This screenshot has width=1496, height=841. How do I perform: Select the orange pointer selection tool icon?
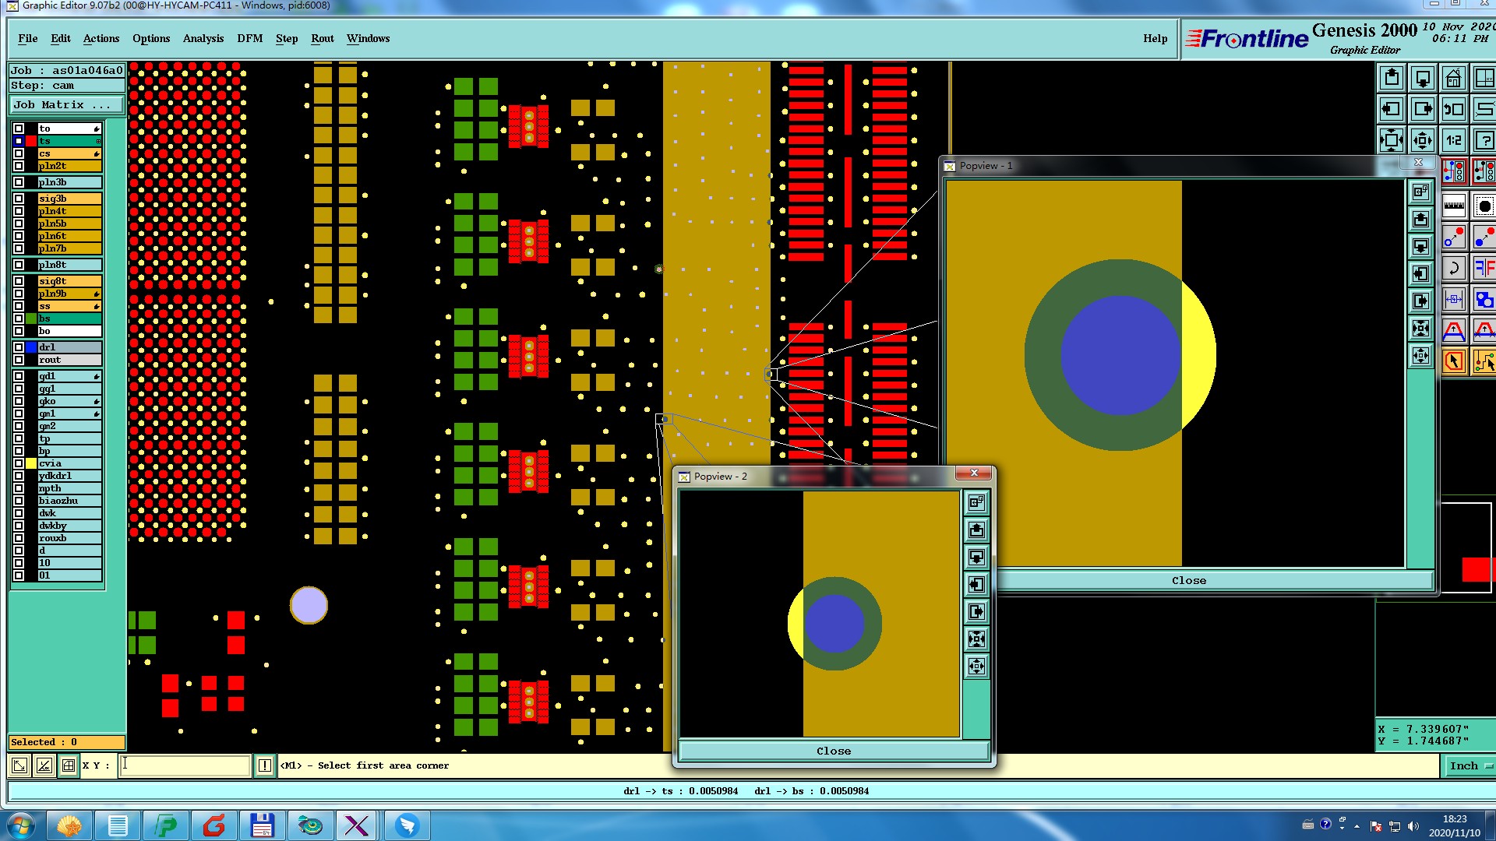pyautogui.click(x=1454, y=361)
